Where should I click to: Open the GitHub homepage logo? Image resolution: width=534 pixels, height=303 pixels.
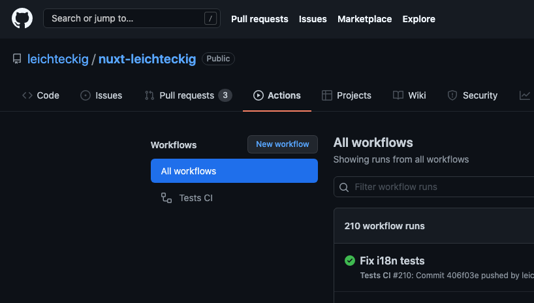coord(22,18)
